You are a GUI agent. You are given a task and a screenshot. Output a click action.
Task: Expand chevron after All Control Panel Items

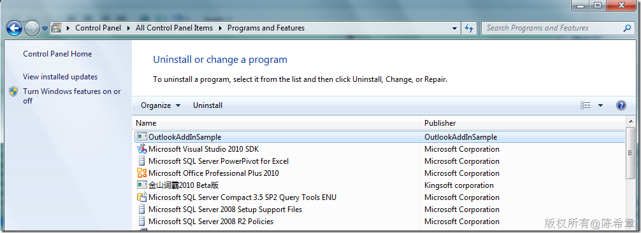pos(220,28)
